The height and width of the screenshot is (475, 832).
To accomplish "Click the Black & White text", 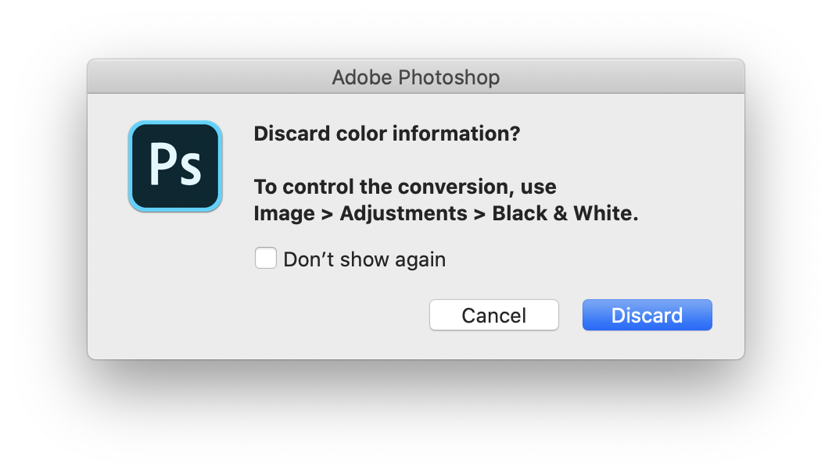I will (x=565, y=214).
